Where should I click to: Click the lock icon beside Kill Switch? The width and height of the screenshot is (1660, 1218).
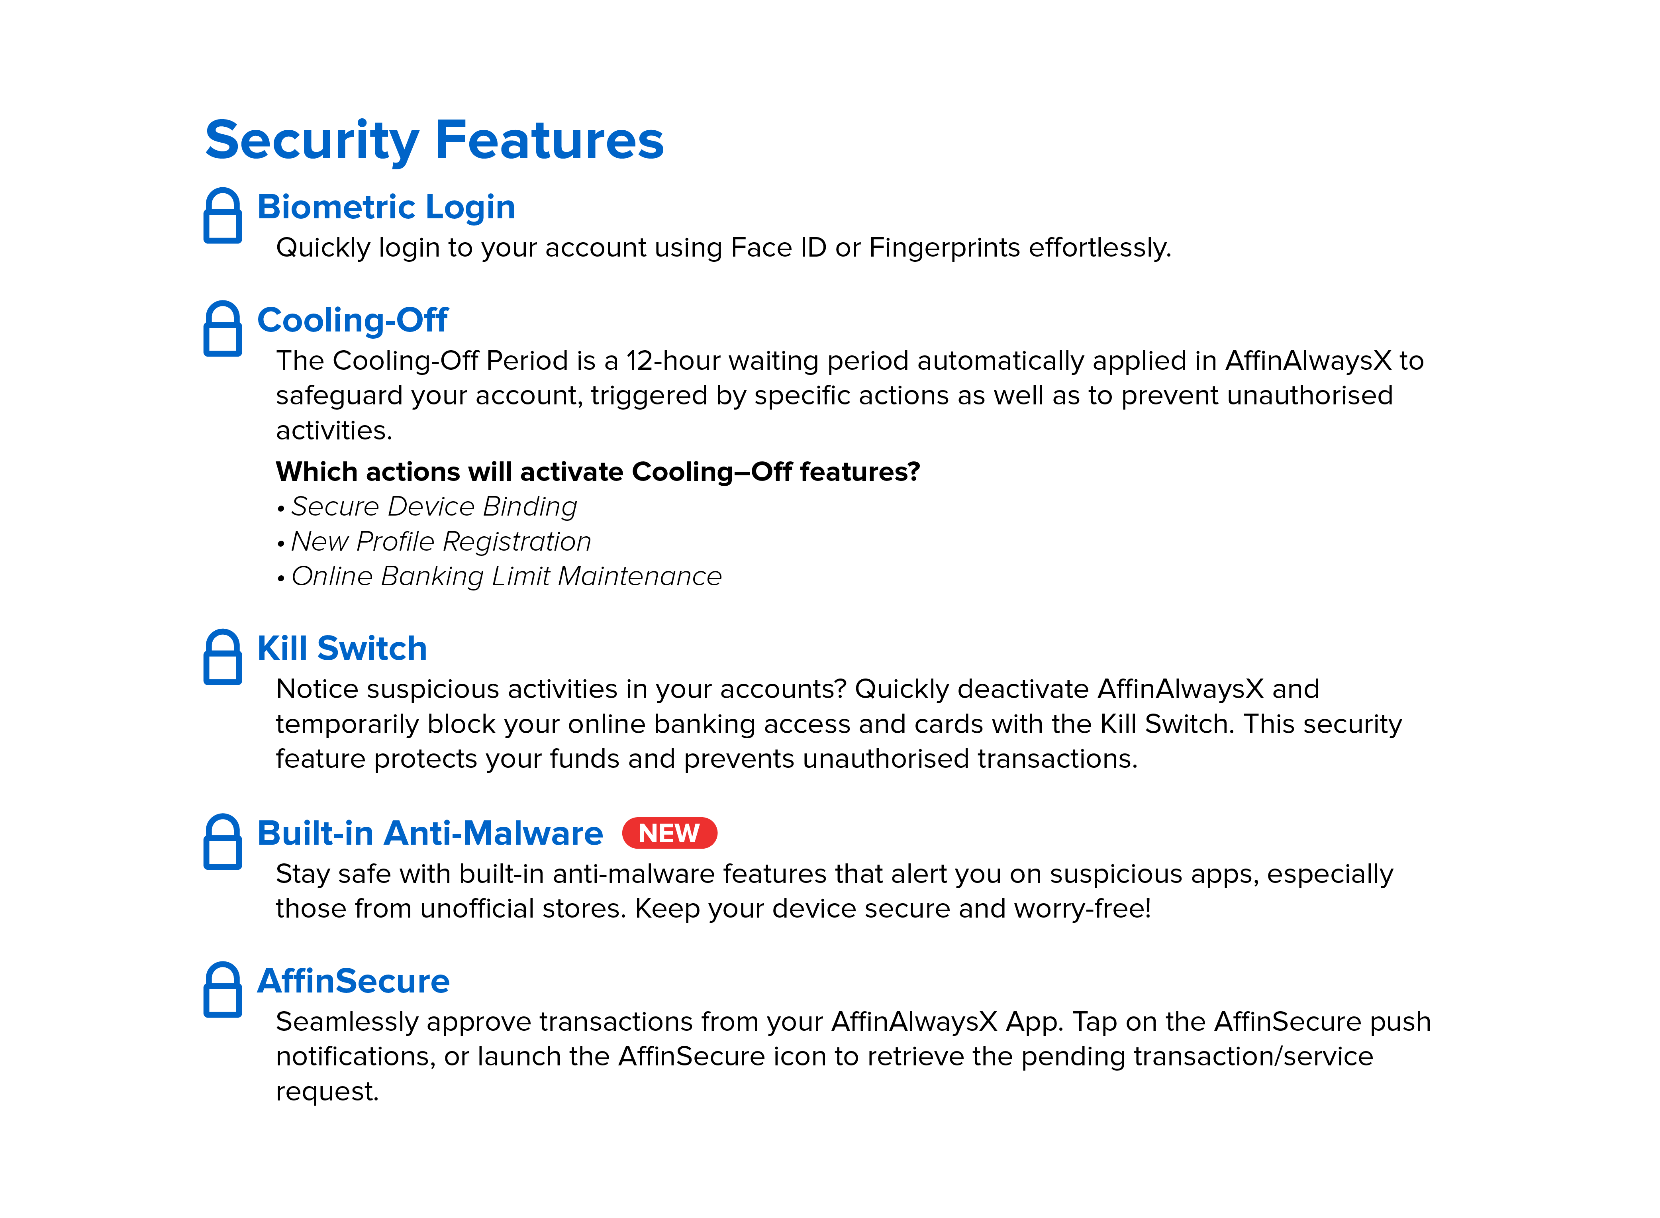[x=223, y=657]
